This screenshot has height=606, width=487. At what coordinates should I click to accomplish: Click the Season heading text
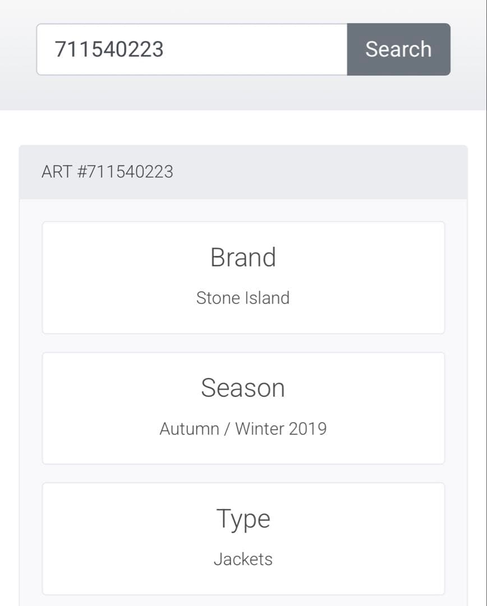243,388
